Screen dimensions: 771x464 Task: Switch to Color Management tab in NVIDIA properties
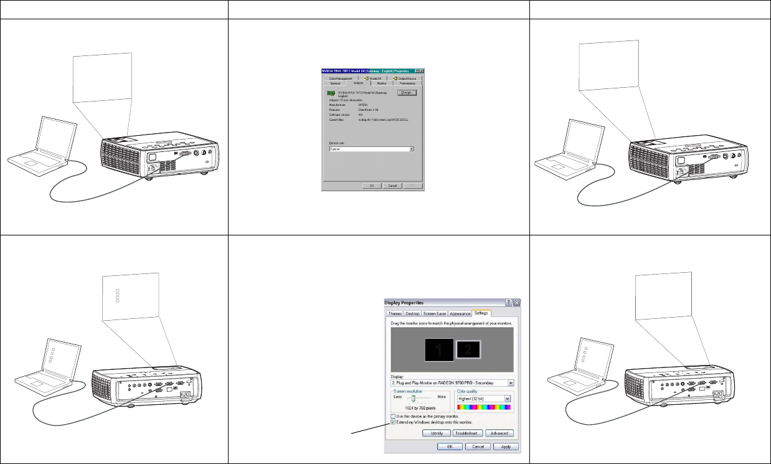pyautogui.click(x=341, y=78)
